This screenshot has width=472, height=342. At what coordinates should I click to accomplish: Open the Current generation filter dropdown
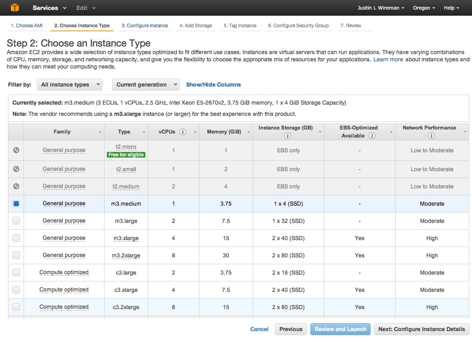coord(146,85)
